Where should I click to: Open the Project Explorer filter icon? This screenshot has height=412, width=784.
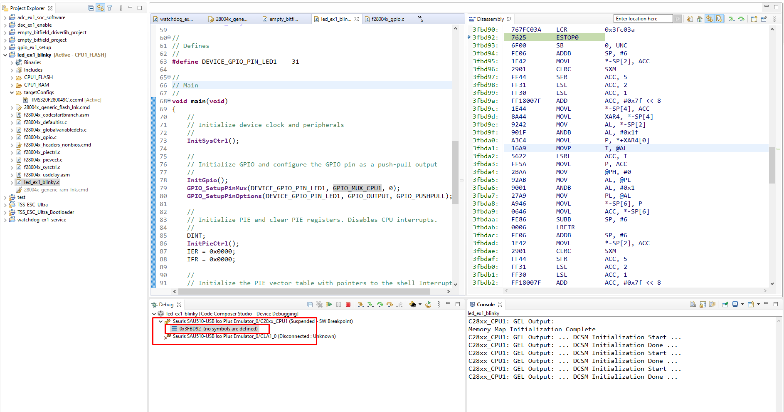click(110, 8)
